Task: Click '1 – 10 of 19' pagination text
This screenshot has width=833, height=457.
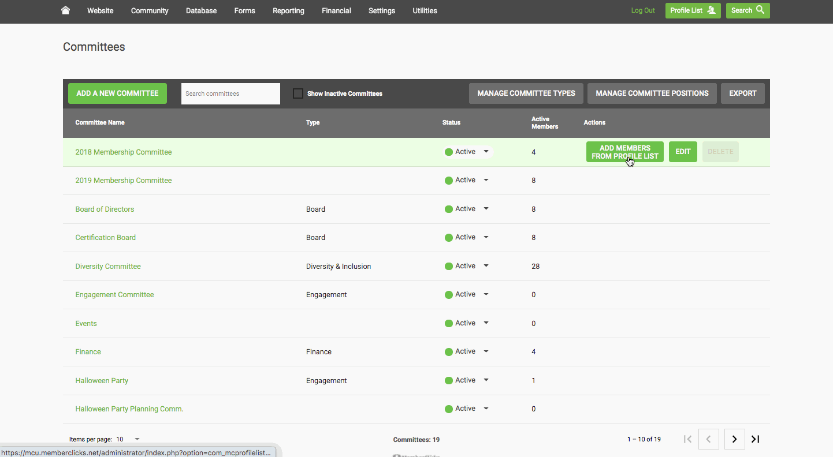Action: pyautogui.click(x=644, y=439)
